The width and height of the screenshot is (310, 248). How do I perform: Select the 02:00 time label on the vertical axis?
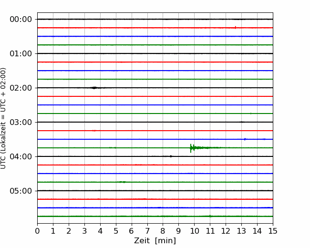(x=21, y=88)
